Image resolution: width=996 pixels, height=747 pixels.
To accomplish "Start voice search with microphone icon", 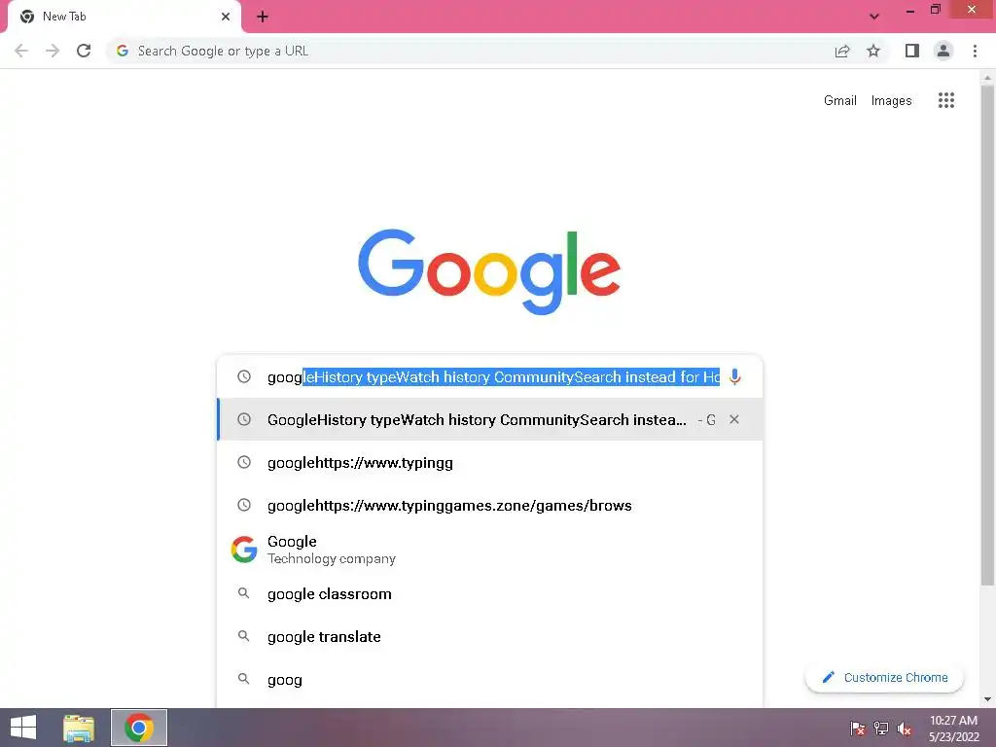I will pyautogui.click(x=735, y=377).
